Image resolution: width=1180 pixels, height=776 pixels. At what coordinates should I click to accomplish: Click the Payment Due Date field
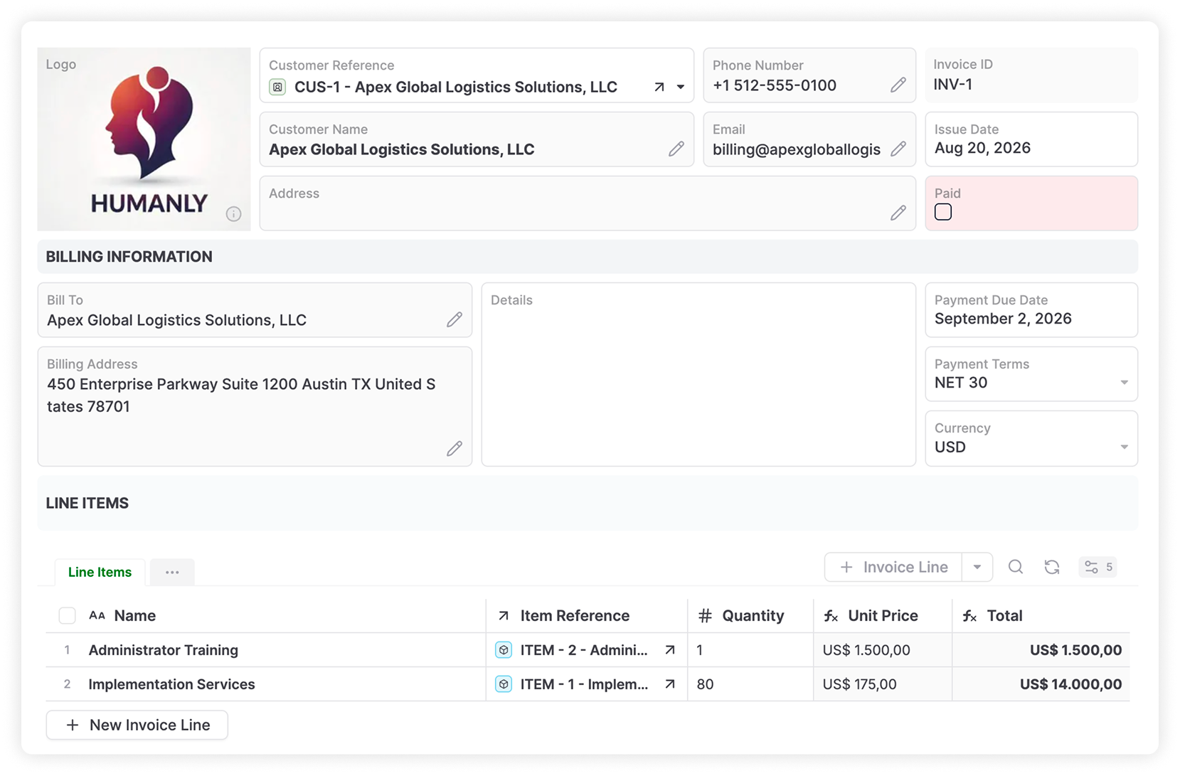coord(1031,310)
